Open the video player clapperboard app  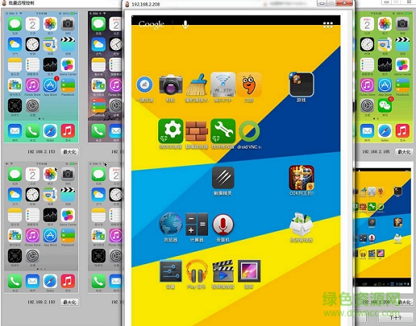point(223,271)
